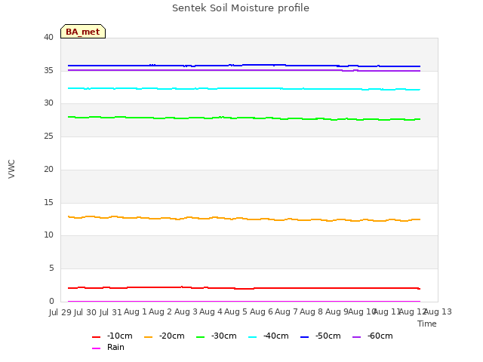Image resolution: width=483 pixels, height=362 pixels.
Task: Click the 25 y-axis tick label
Action: 48,136
